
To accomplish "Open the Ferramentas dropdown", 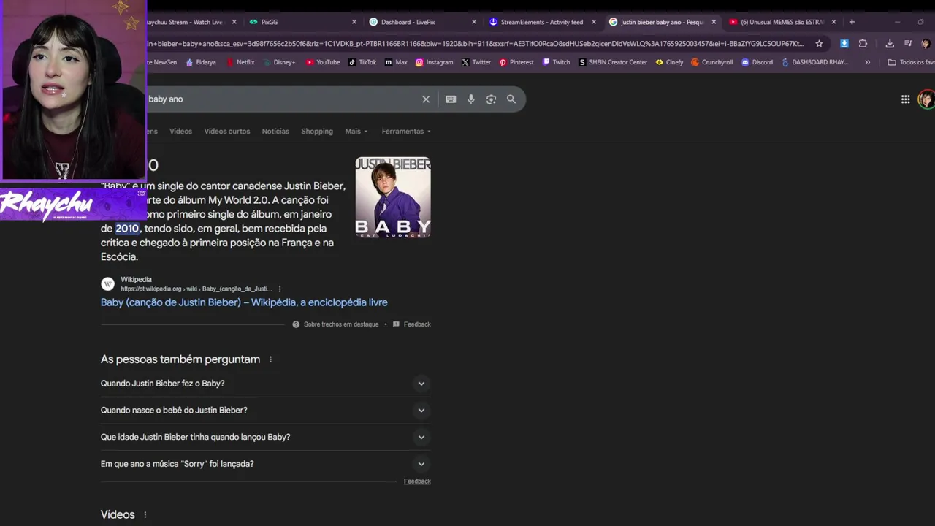I will [406, 131].
